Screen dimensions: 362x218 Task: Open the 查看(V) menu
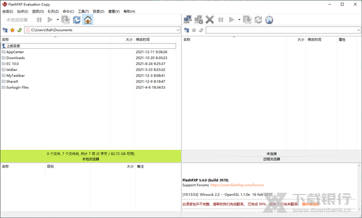pyautogui.click(x=114, y=11)
